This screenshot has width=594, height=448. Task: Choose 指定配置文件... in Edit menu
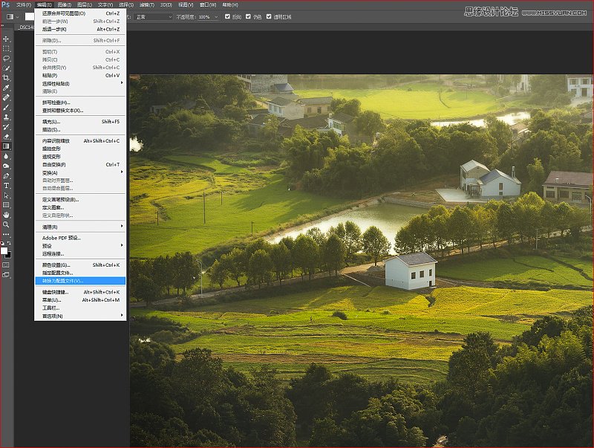click(80, 273)
